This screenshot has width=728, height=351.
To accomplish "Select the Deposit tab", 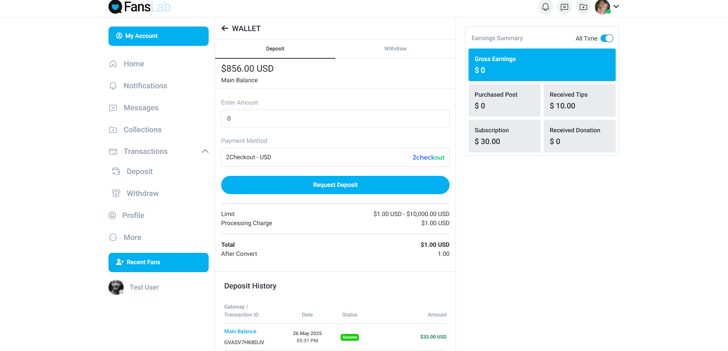I will coord(275,49).
